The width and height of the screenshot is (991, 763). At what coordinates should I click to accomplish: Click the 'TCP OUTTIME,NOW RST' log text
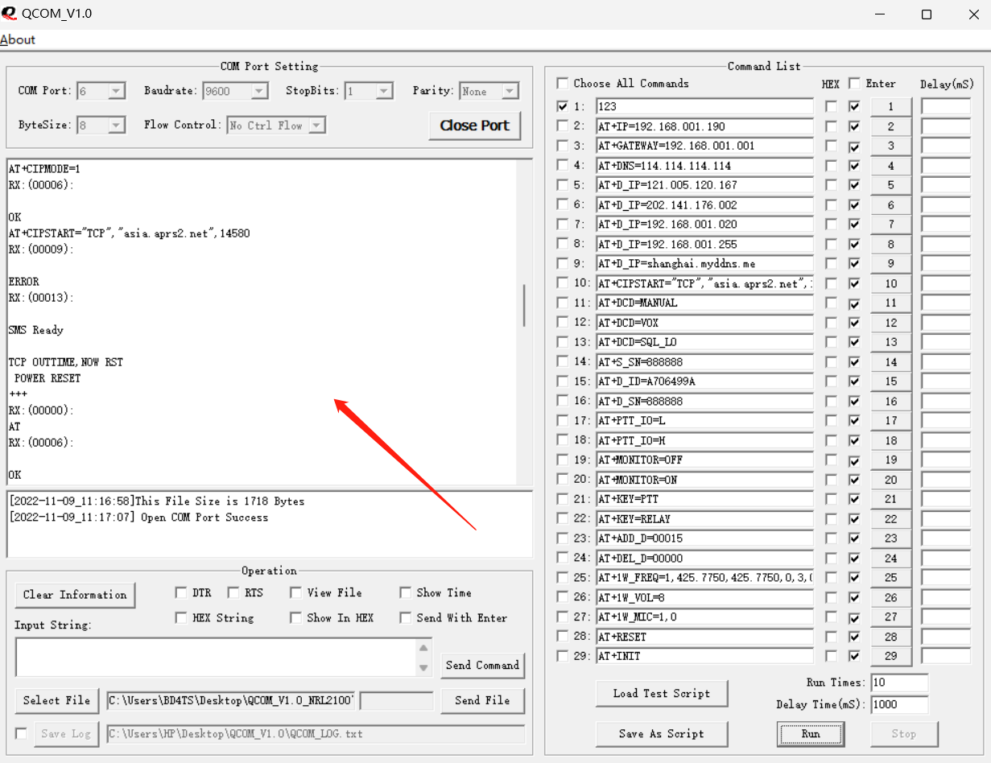(x=66, y=362)
